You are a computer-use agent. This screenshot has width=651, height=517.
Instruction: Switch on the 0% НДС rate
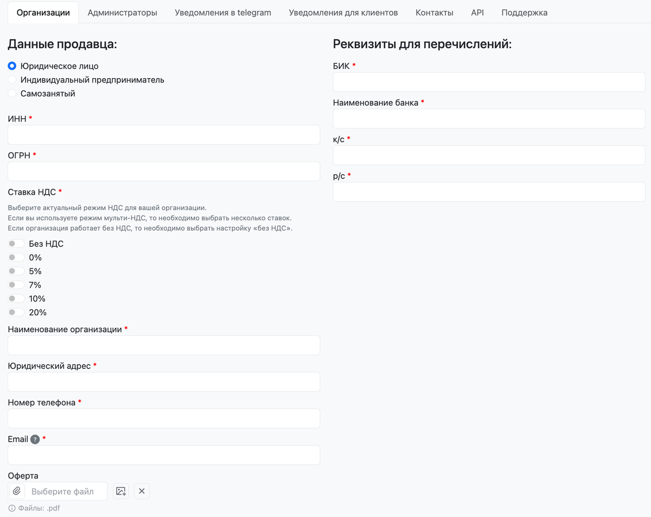(x=16, y=258)
